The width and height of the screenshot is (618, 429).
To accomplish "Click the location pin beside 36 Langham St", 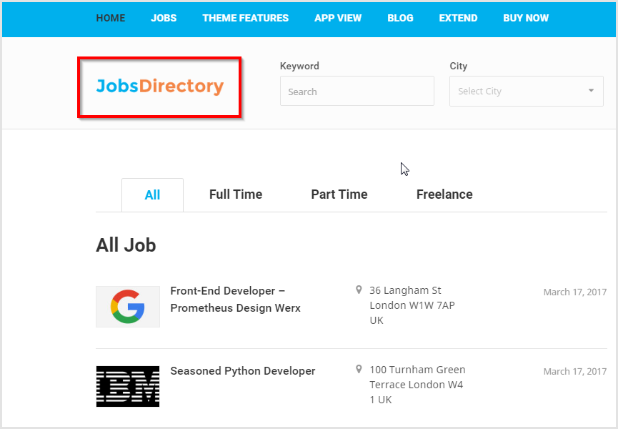I will (x=359, y=290).
